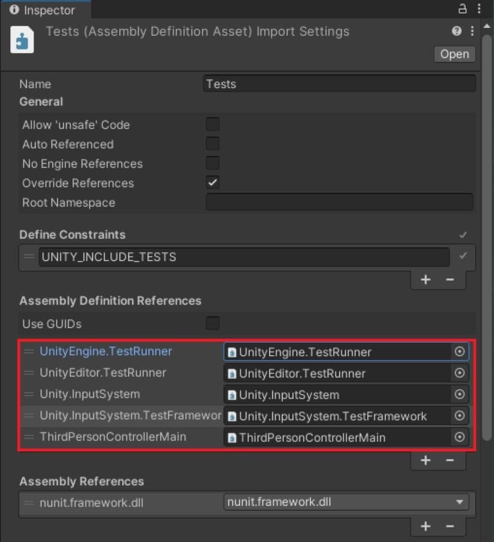Open the kebab menu beside the help icon
The height and width of the screenshot is (542, 494).
[472, 31]
